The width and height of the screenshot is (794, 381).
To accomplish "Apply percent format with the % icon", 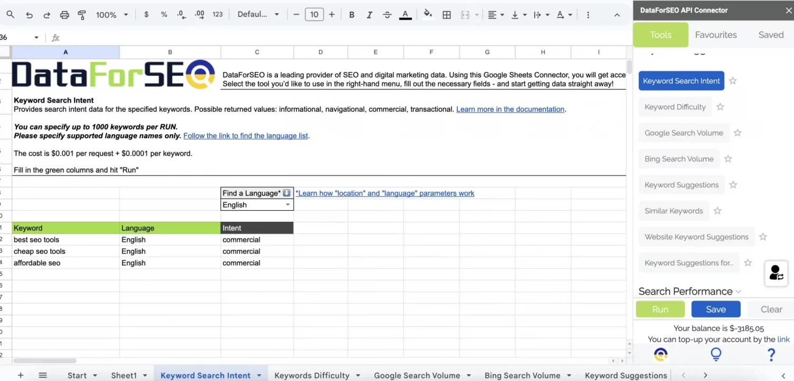I will (164, 15).
